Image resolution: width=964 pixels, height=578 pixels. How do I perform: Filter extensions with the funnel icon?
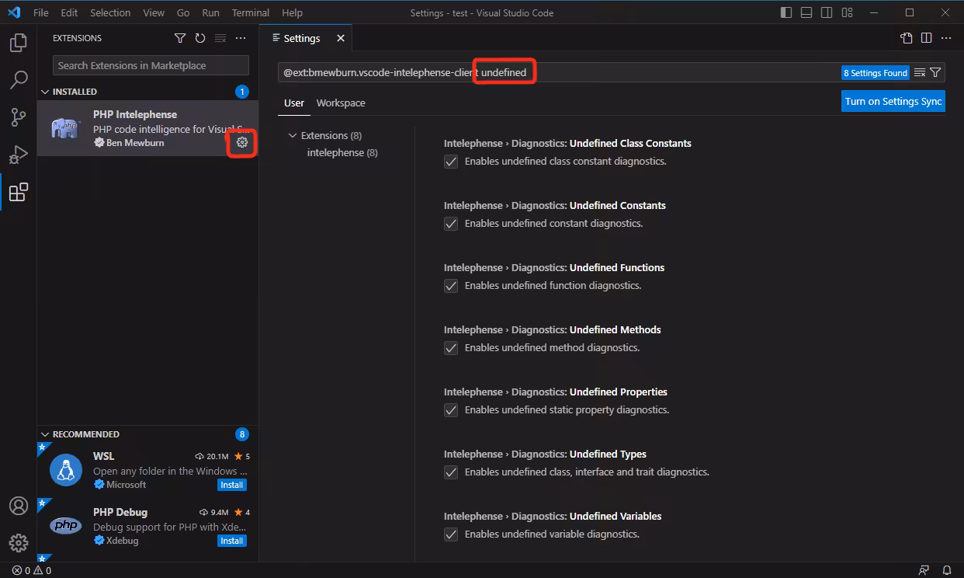pyautogui.click(x=180, y=38)
